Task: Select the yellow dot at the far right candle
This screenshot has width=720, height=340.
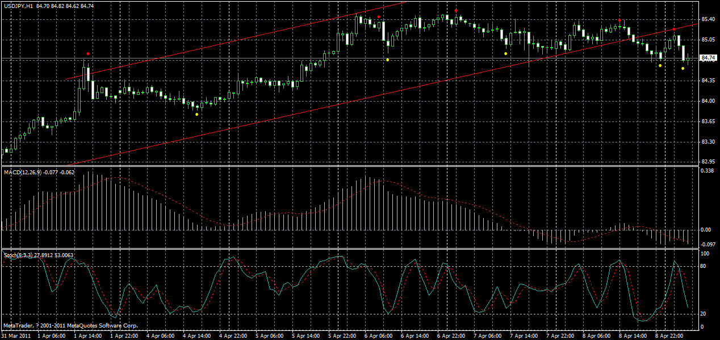Action: coord(683,68)
